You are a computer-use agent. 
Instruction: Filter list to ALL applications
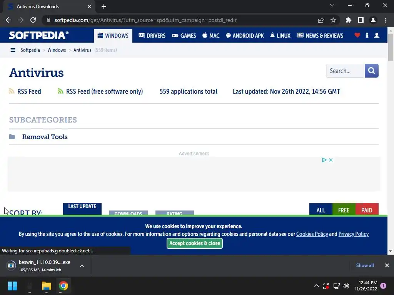tap(321, 209)
